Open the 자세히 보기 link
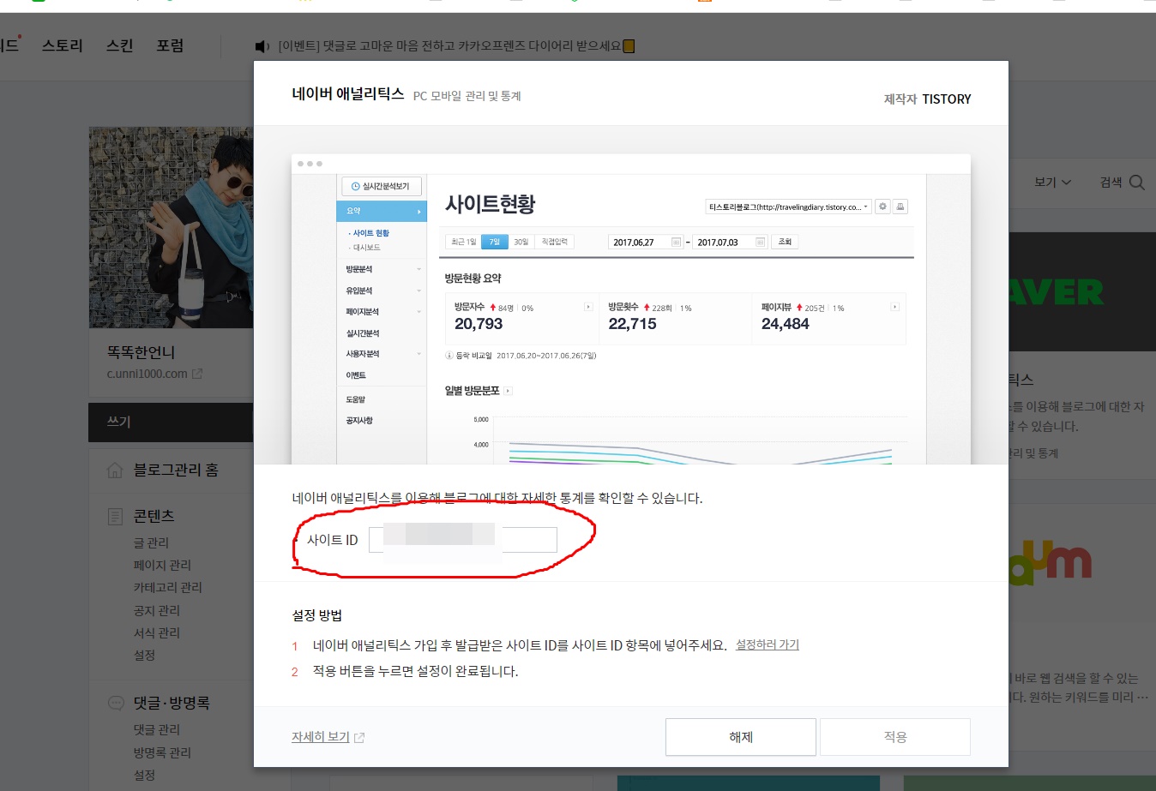This screenshot has width=1156, height=791. [321, 737]
